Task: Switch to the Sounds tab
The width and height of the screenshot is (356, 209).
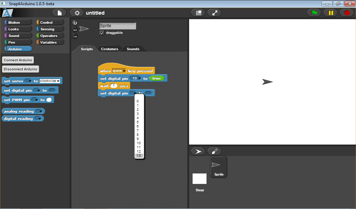Action: point(133,49)
